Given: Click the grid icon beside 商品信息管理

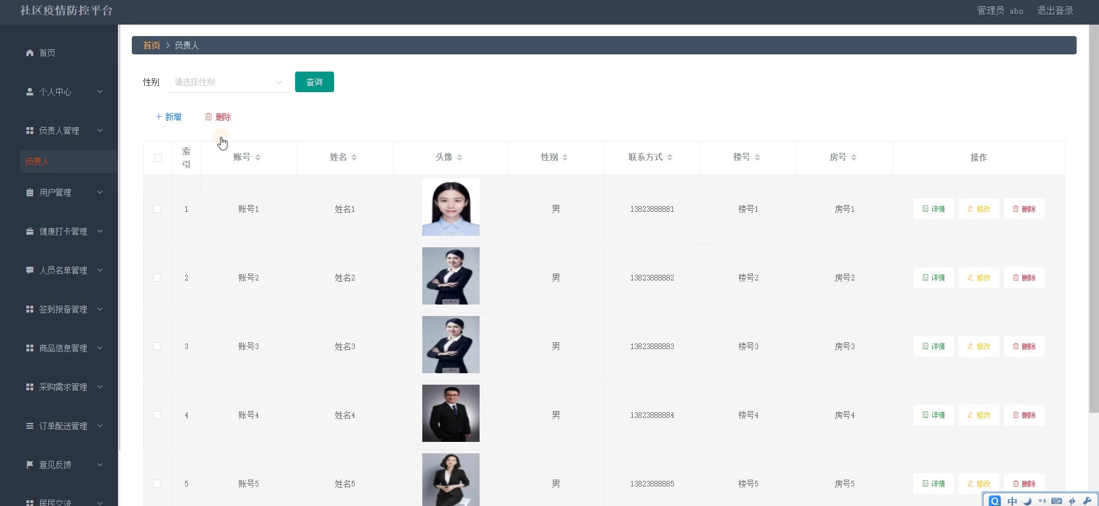Looking at the screenshot, I should click(x=30, y=348).
